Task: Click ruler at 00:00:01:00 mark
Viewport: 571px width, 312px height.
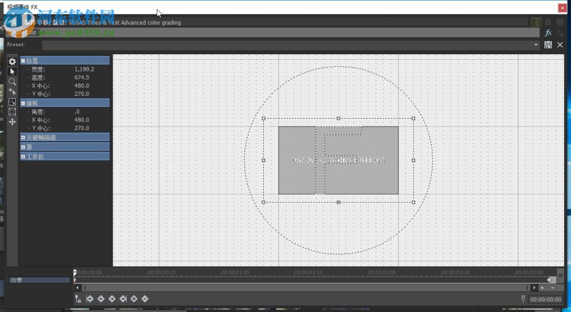Action: pos(235,273)
